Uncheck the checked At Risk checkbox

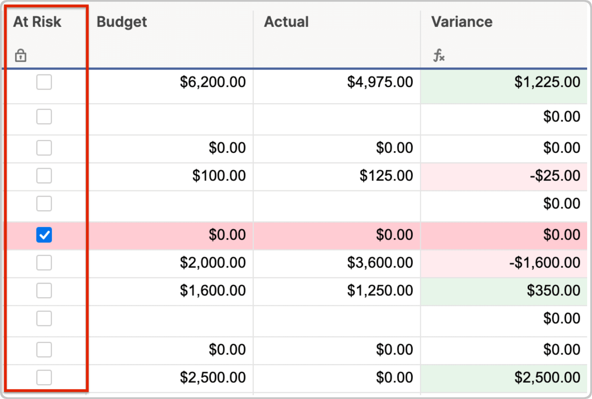pyautogui.click(x=44, y=235)
